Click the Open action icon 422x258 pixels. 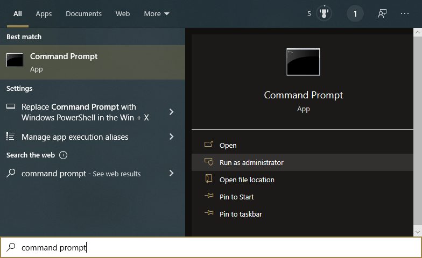click(209, 144)
